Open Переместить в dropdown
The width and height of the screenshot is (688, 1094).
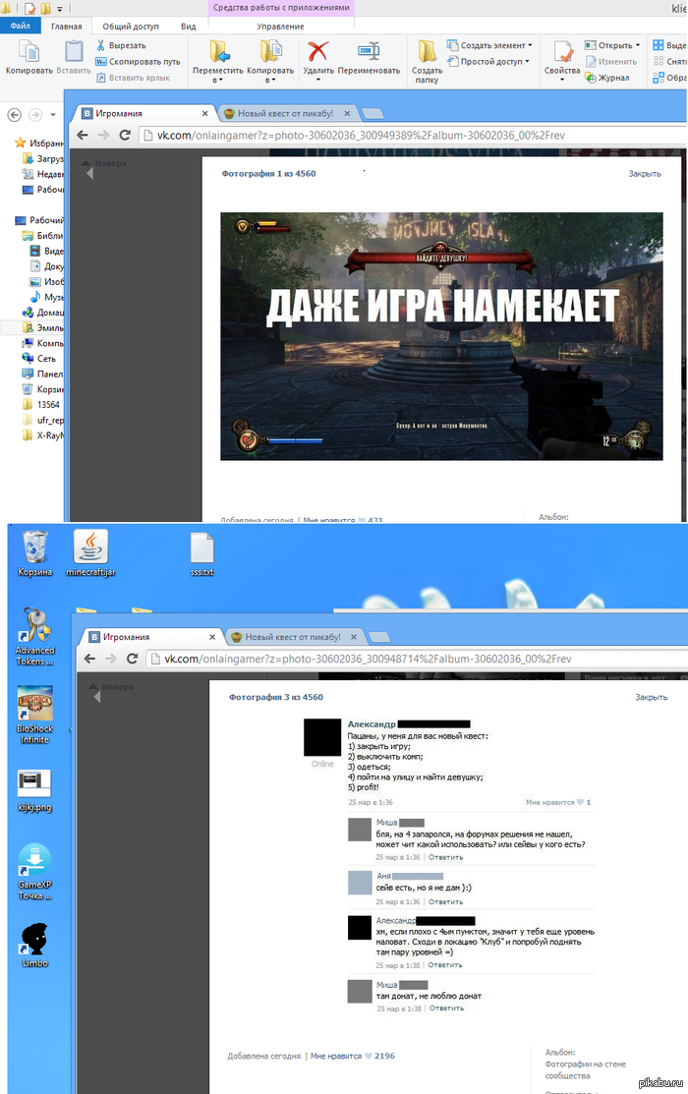pyautogui.click(x=218, y=61)
